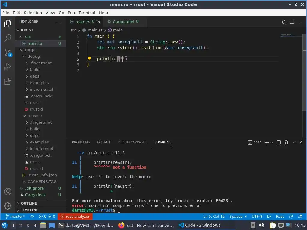
Task: Switch branch via master* status item
Action: 15,217
